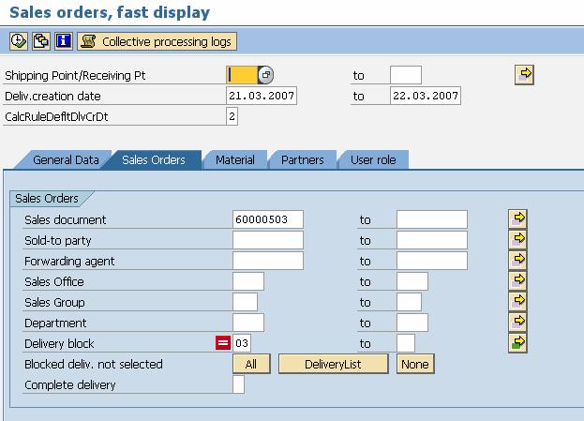Screen dimensions: 584x421
Task: Toggle the Complete delivery checkbox
Action: point(238,384)
